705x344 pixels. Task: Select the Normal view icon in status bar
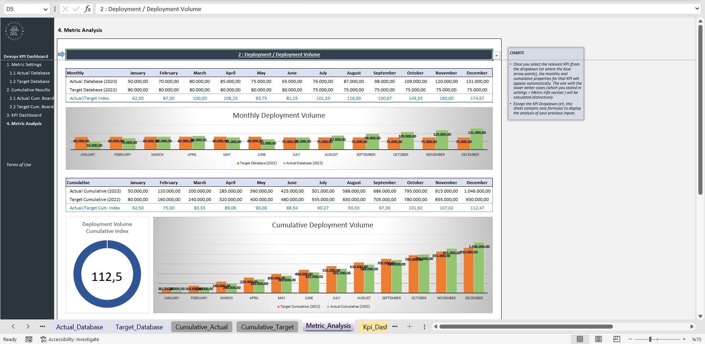pyautogui.click(x=579, y=339)
